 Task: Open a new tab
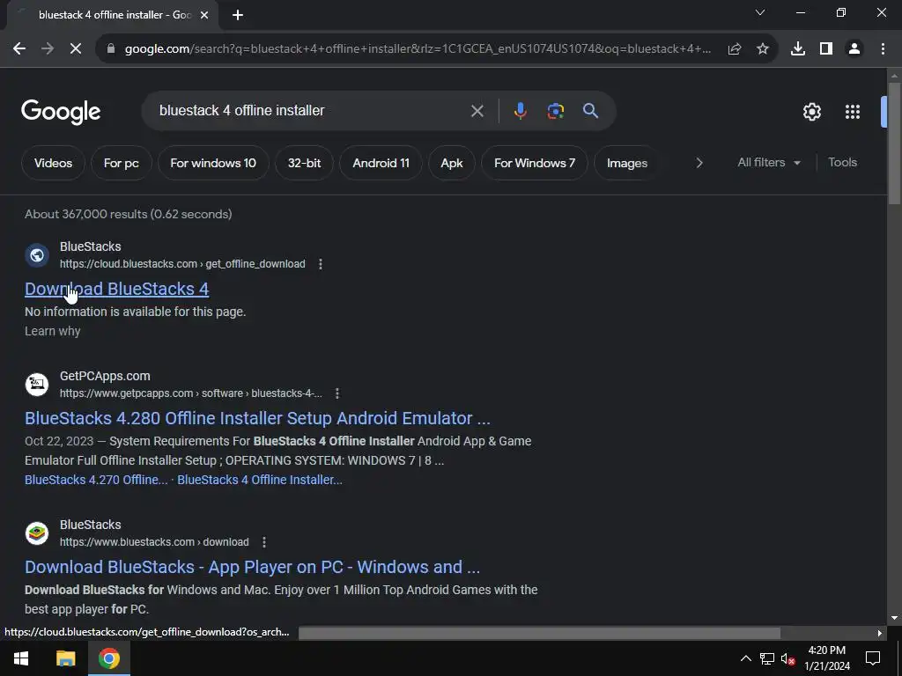click(238, 15)
